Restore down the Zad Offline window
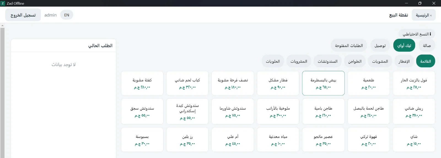The width and height of the screenshot is (441, 158). point(420,3)
